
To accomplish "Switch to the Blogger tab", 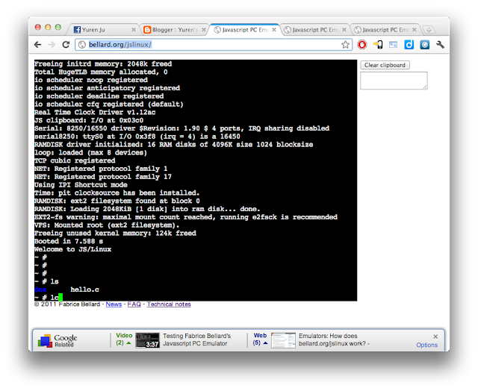I will [172, 30].
